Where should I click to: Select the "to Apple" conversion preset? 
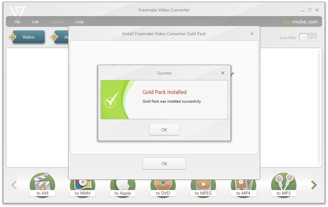point(123,185)
